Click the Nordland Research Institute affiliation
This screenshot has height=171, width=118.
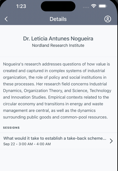[58, 45]
